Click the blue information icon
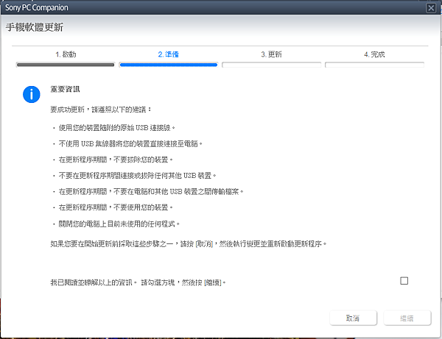Image resolution: width=442 pixels, height=339 pixels. coord(31,94)
